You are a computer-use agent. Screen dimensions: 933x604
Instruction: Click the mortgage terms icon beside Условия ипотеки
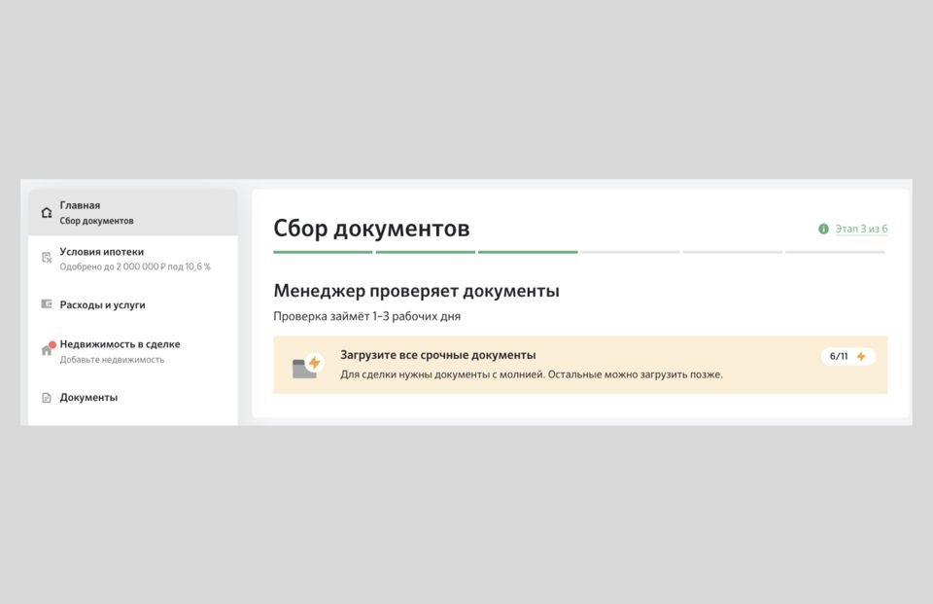(x=47, y=258)
